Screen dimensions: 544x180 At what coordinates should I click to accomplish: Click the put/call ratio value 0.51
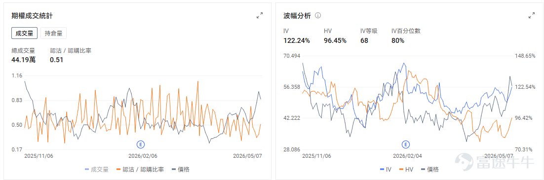click(x=56, y=60)
